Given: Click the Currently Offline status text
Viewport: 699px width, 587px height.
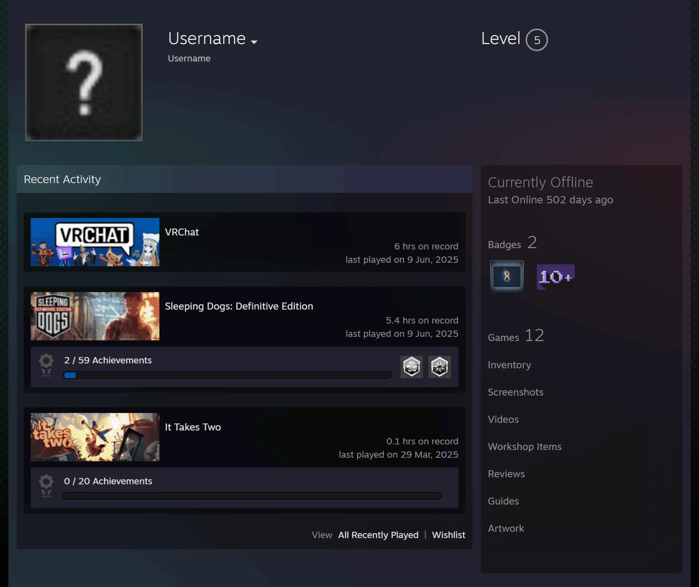Looking at the screenshot, I should click(x=540, y=182).
